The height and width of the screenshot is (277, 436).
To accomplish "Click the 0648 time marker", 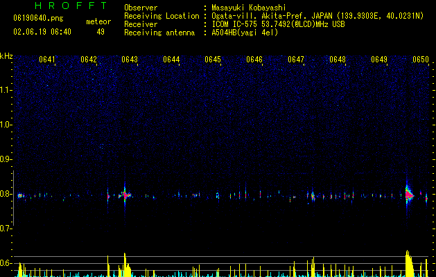I will pos(338,60).
